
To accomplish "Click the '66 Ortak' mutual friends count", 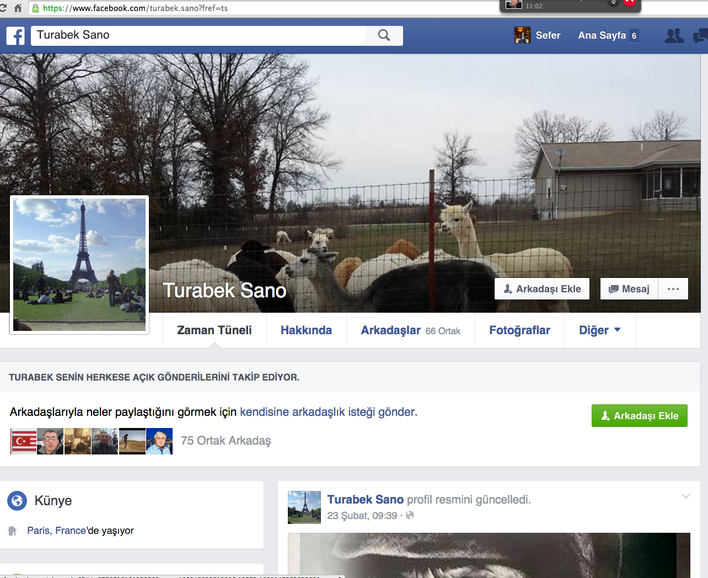I will click(x=443, y=331).
